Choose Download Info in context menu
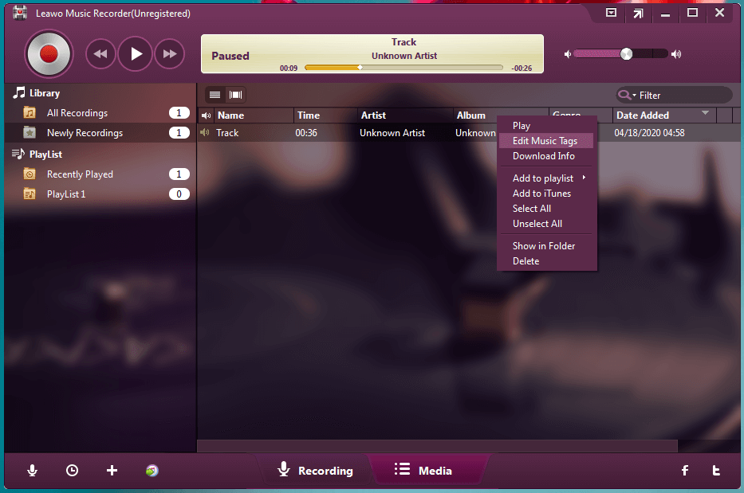Screen dimensions: 744x493 546,156
